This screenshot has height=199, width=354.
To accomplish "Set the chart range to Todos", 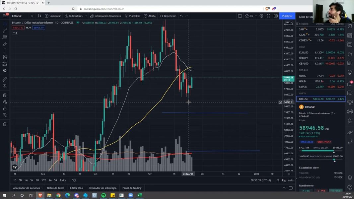I will point(63,180).
